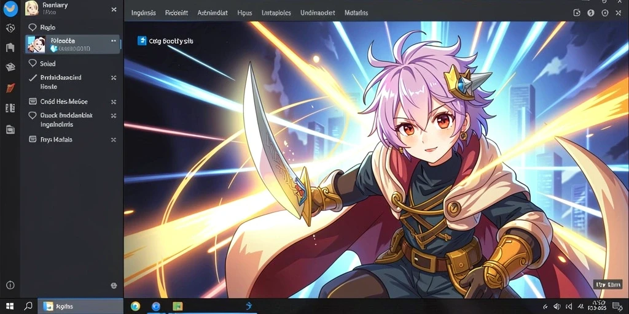Click the green app icon in taskbar
Screen dimensions: 629x314
click(x=178, y=307)
